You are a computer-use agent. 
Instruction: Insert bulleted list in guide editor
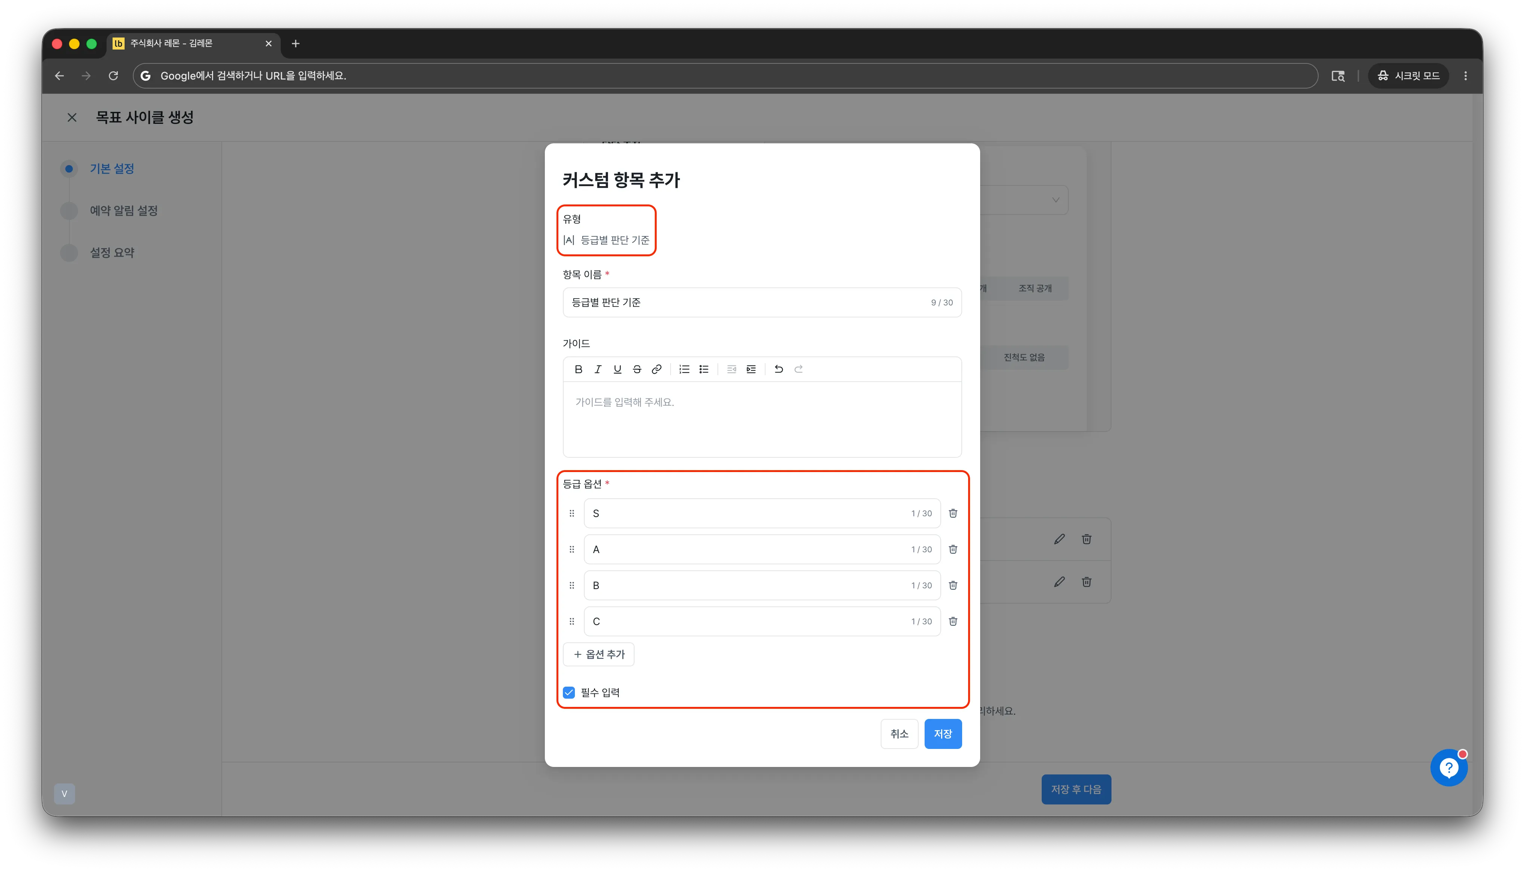[x=704, y=369]
